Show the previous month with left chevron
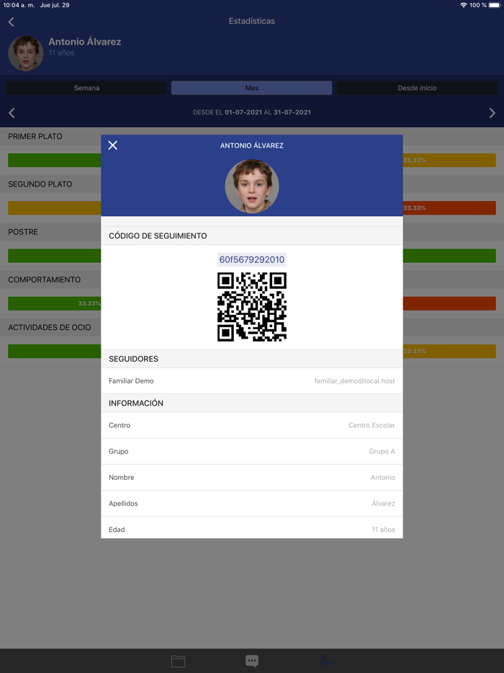 tap(12, 113)
